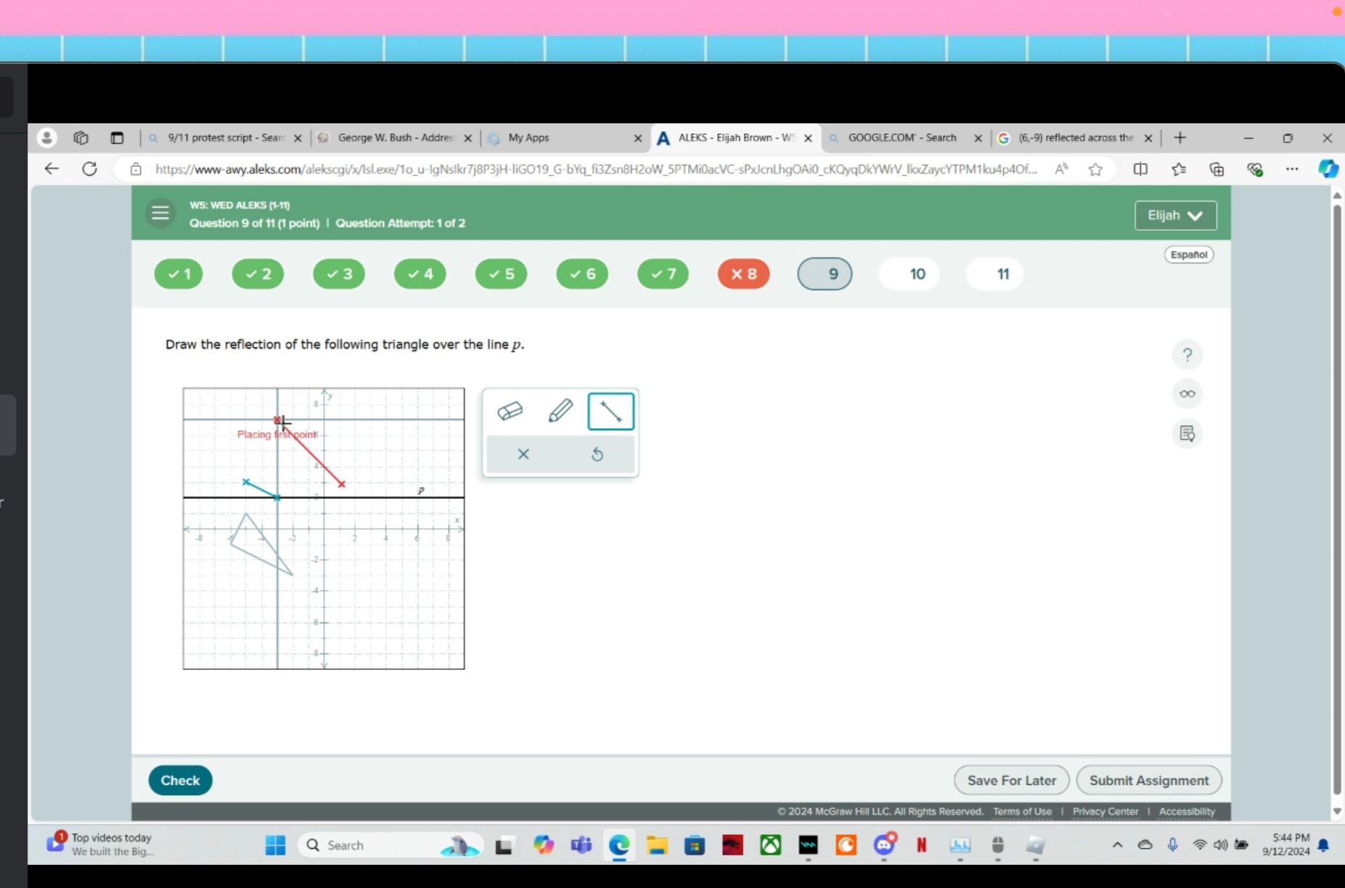Image resolution: width=1345 pixels, height=888 pixels.
Task: Clear the drawing with the X button
Action: [x=523, y=454]
